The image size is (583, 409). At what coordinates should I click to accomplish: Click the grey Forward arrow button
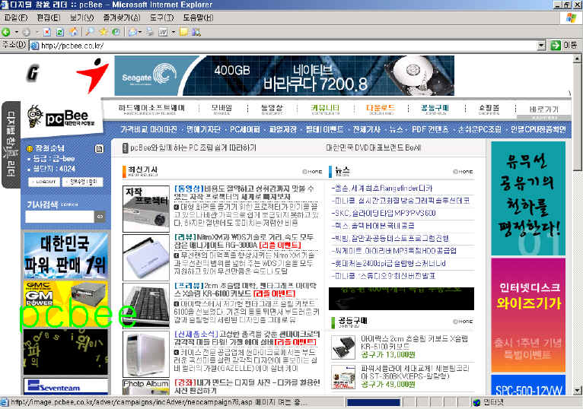26,33
